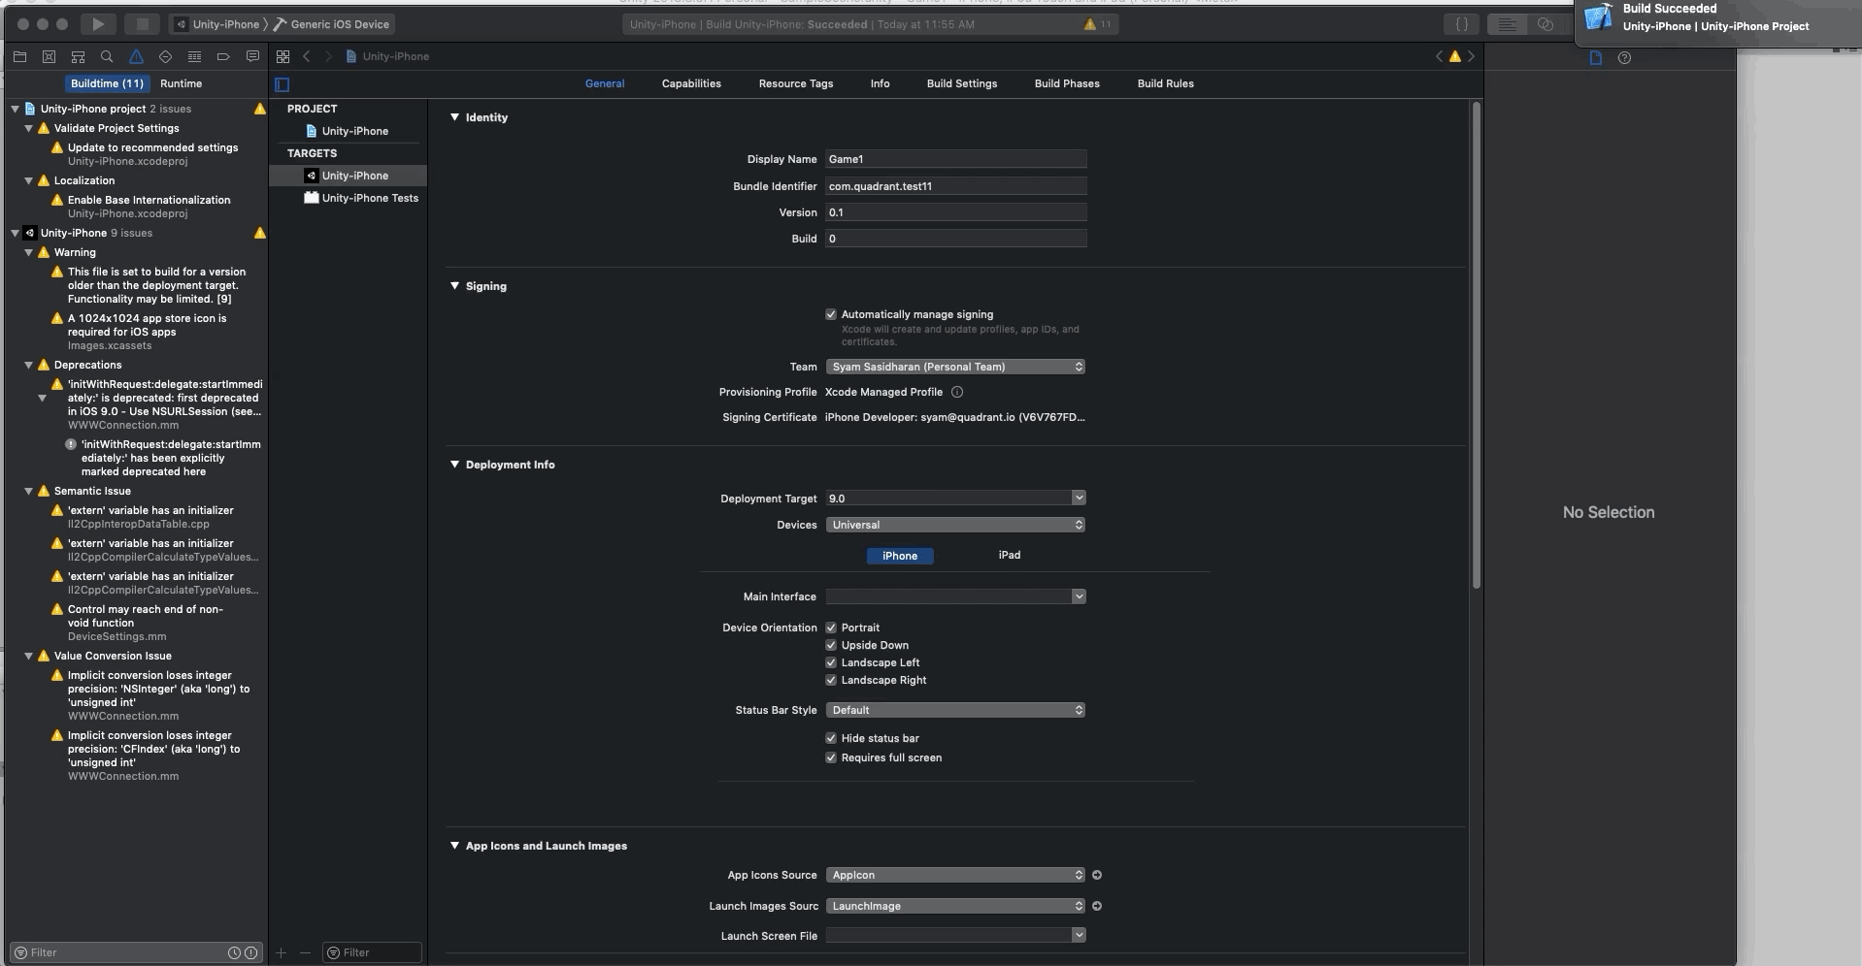
Task: Uncheck Landscape Left orientation
Action: [831, 662]
